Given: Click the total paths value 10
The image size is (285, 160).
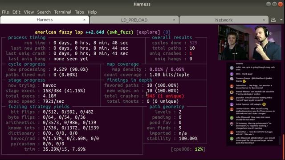Looking at the screenshot, I should tap(192, 48).
